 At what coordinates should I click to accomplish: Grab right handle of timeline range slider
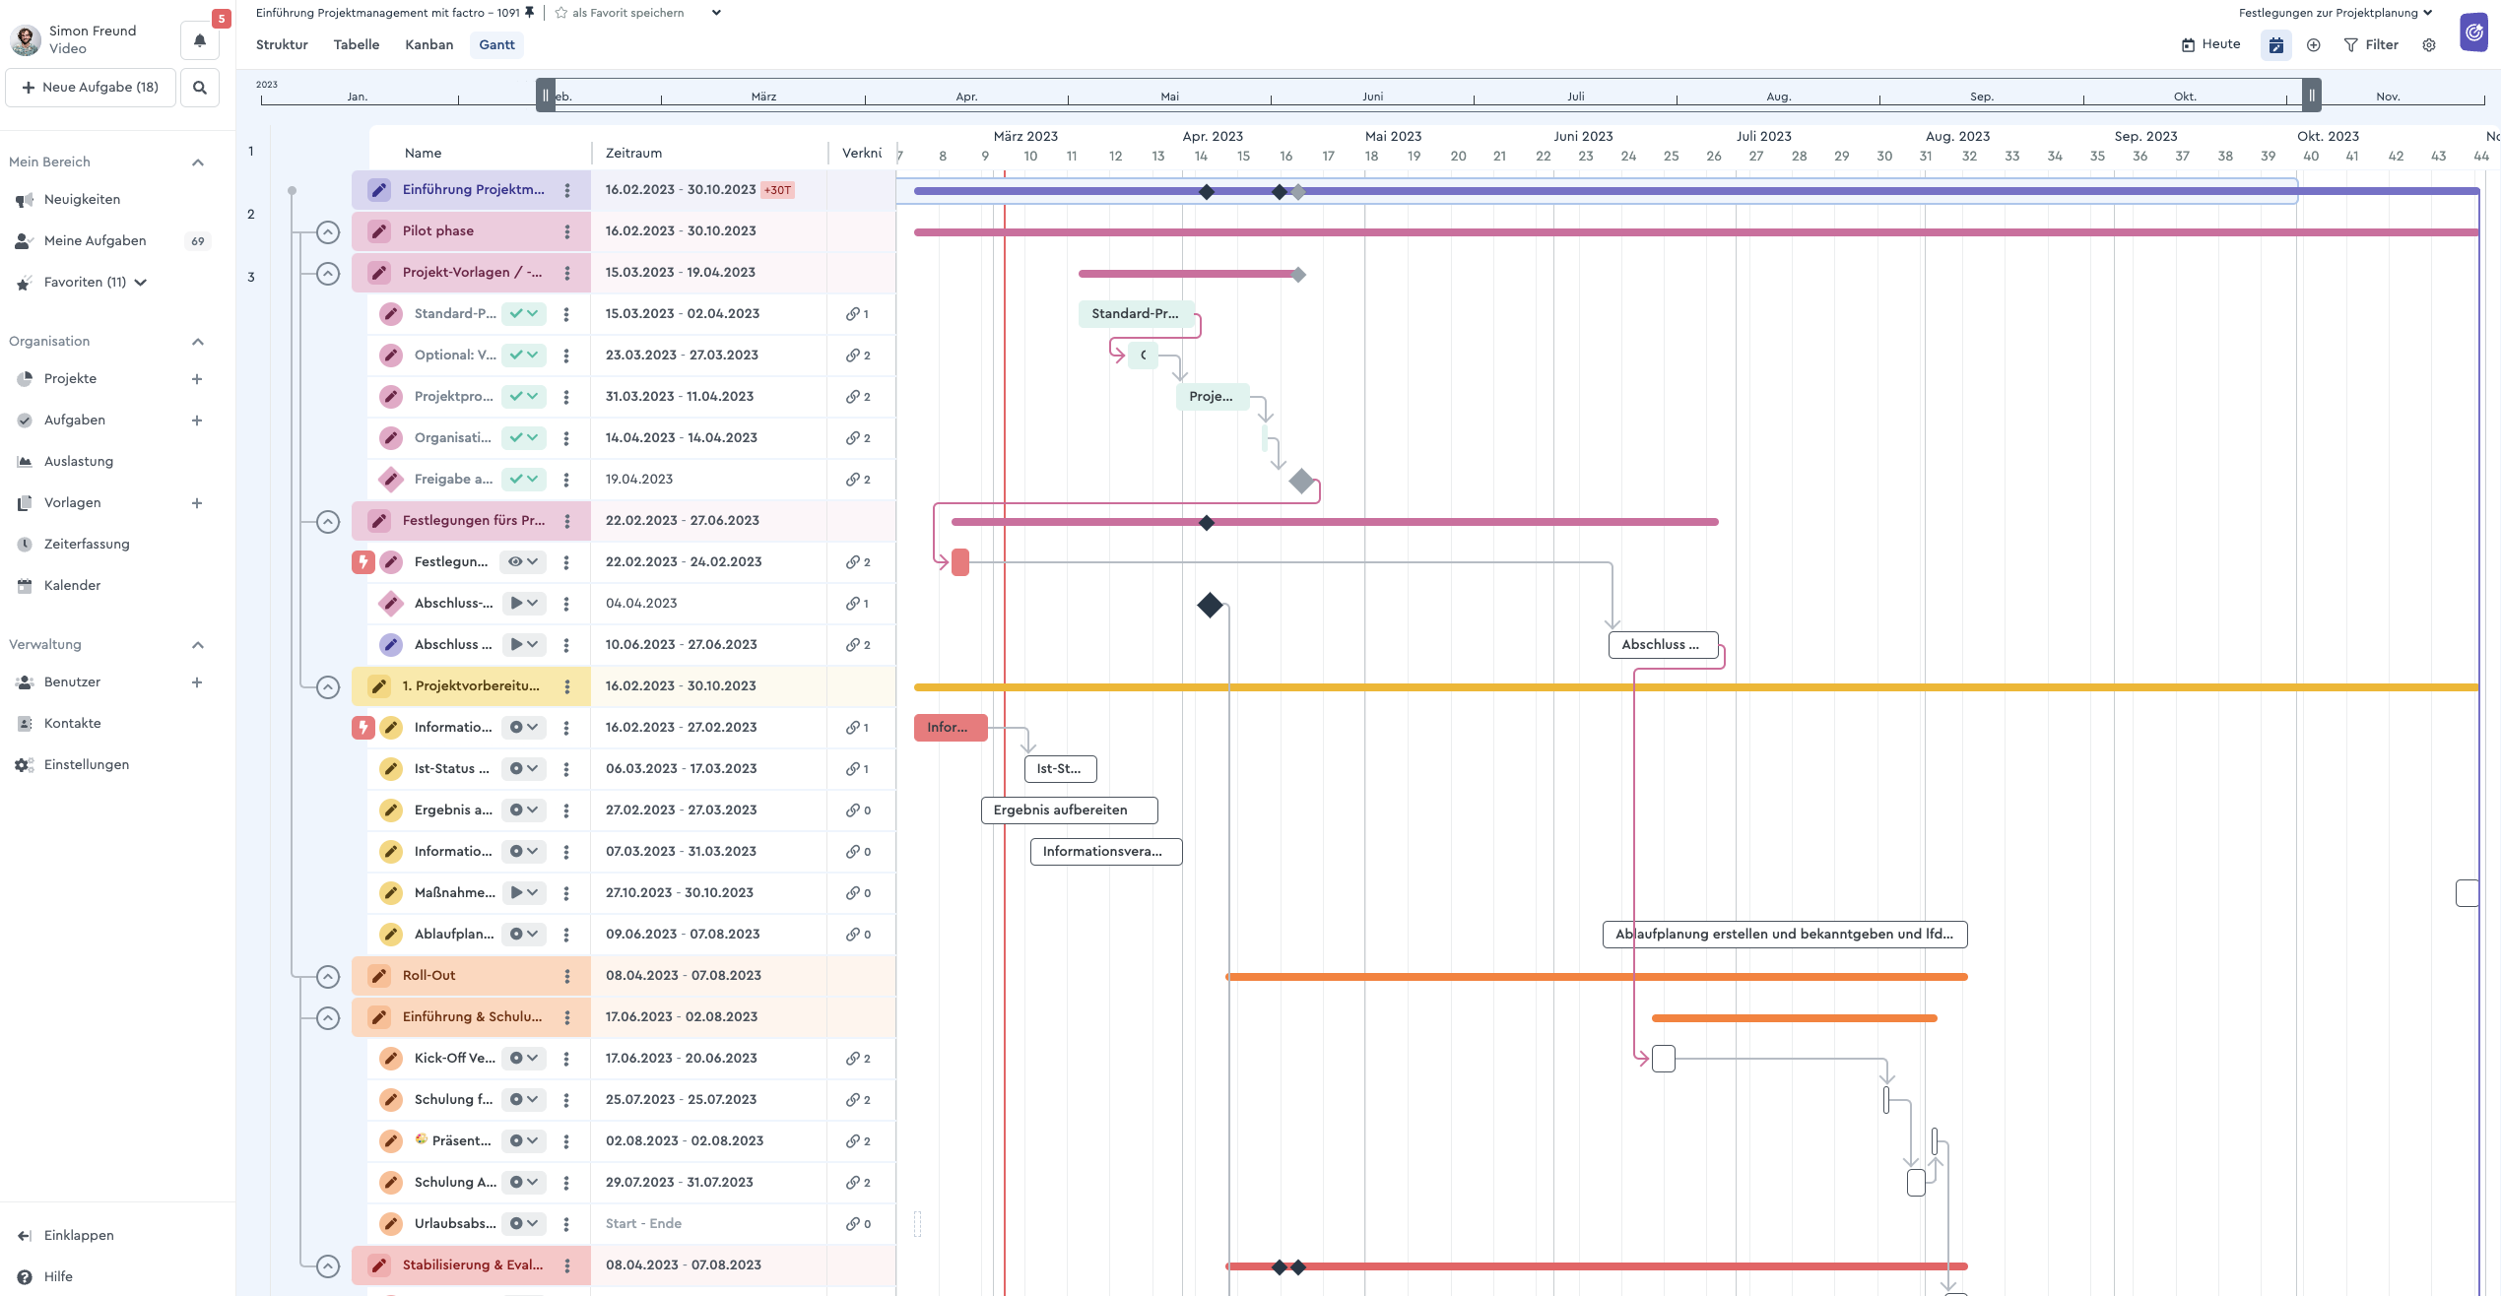2311,96
